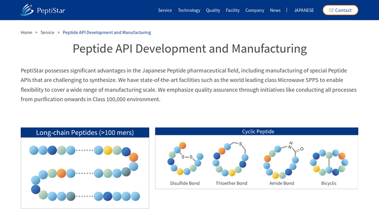
Task: Switch language to JAPANESE
Action: point(304,10)
